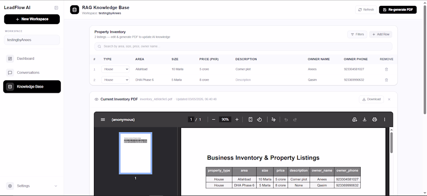Image resolution: width=427 pixels, height=196 pixels.
Task: Open the Type dropdown for Allahbad row
Action: [115, 69]
